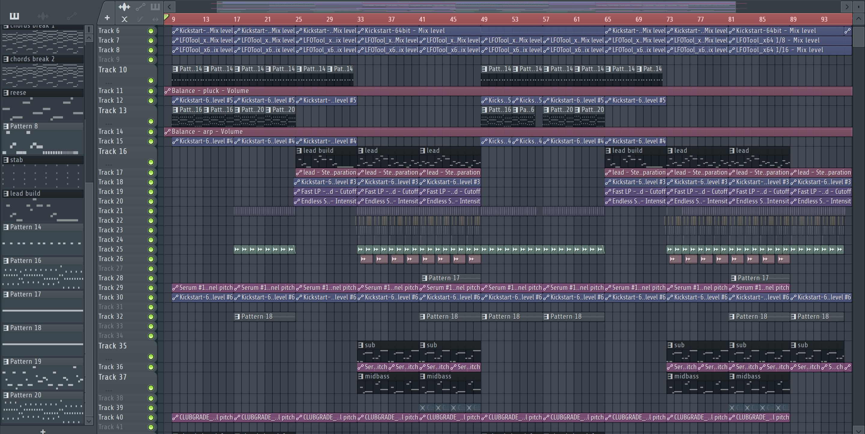The width and height of the screenshot is (865, 434).
Task: Open menu of Pattern 17 clip at bar 41
Action: (x=424, y=278)
